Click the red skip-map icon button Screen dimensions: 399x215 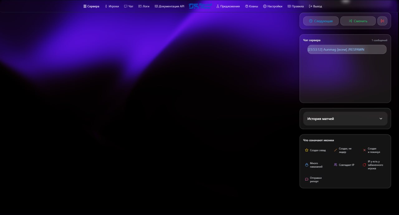[x=382, y=21]
